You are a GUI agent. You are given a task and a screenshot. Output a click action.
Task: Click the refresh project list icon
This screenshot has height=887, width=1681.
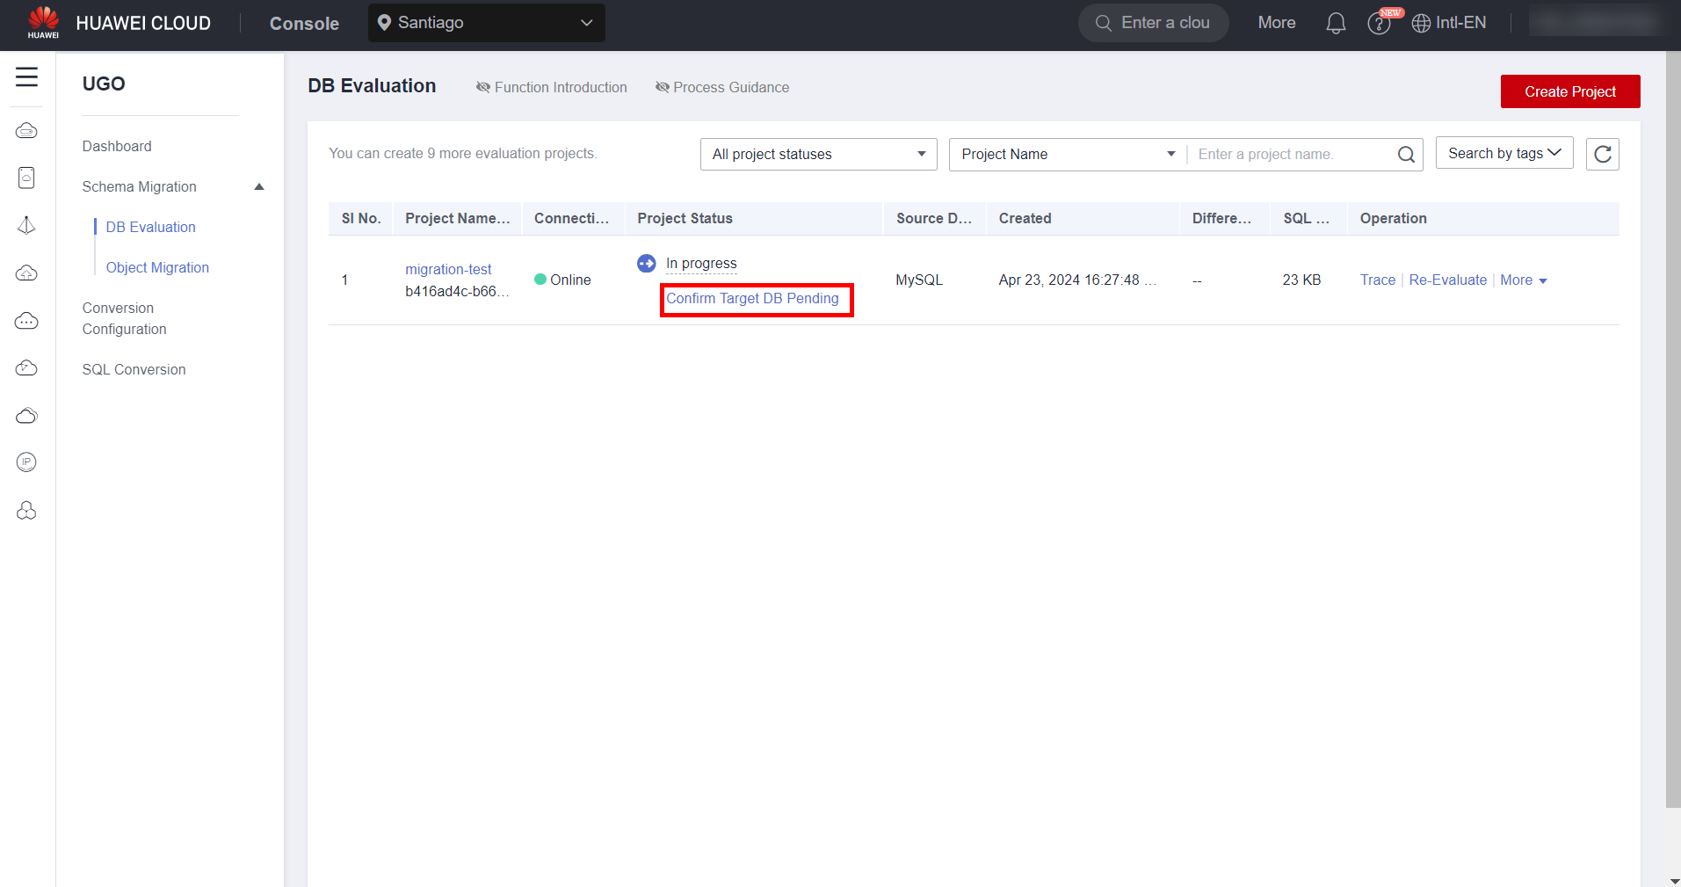click(1602, 154)
